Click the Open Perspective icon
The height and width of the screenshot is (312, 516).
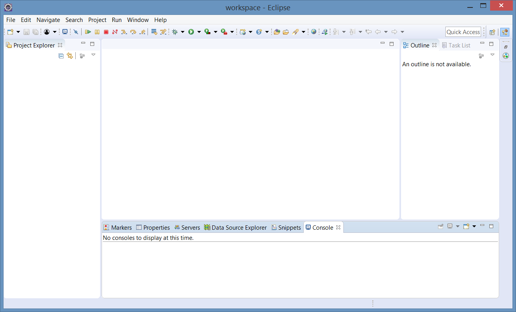pyautogui.click(x=492, y=32)
